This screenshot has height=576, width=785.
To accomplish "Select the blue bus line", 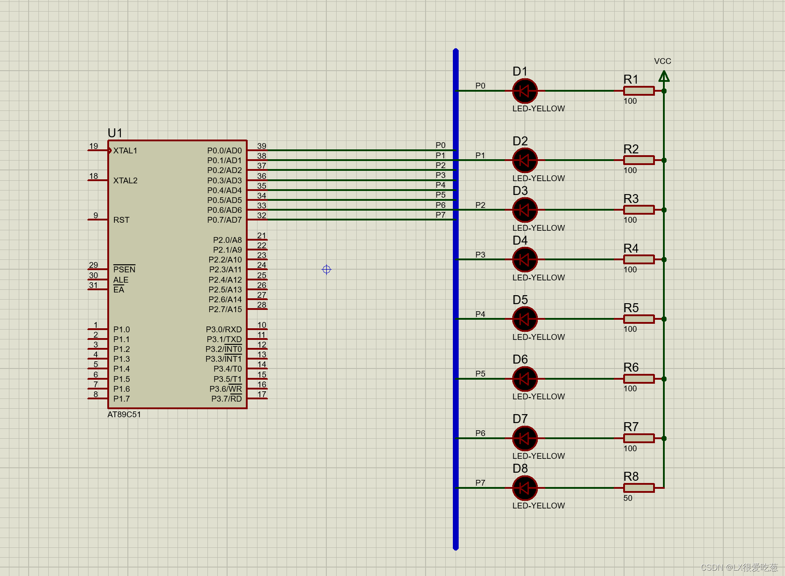I will click(456, 299).
